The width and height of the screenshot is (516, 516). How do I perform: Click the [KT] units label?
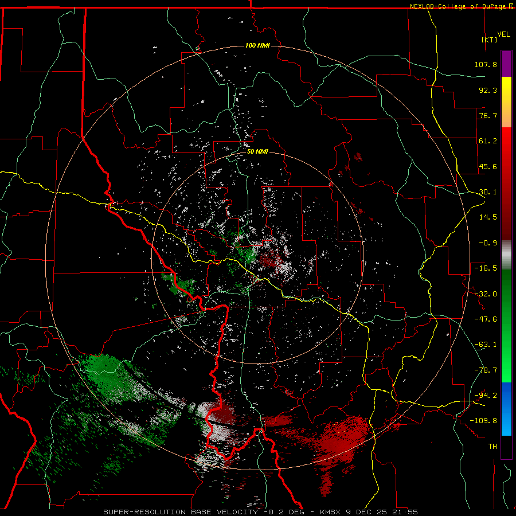490,40
